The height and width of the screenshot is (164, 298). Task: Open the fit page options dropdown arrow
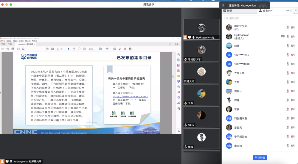[x=103, y=49]
